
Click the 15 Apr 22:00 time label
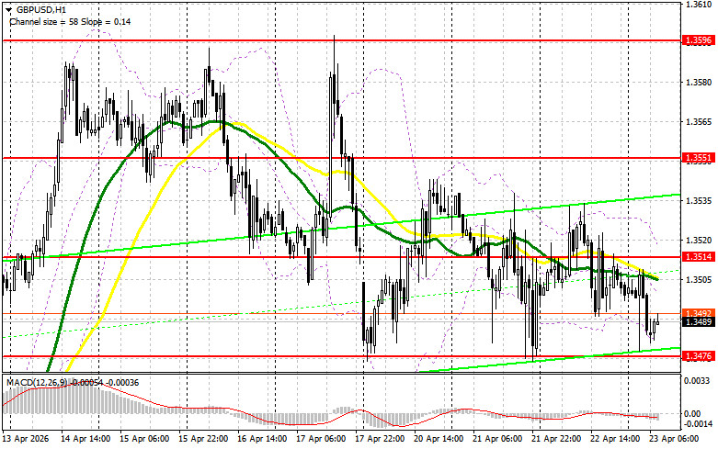tap(203, 439)
